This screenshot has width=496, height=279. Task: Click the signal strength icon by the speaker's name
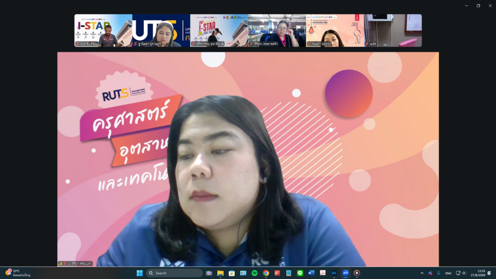tap(60, 263)
